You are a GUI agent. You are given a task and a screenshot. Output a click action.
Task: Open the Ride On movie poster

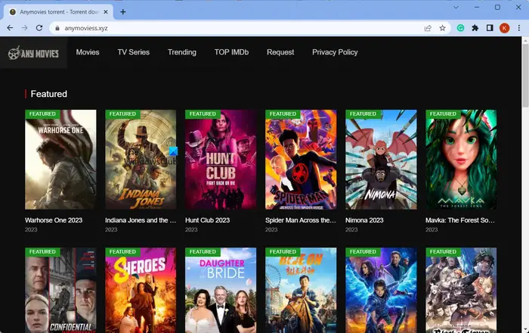tap(301, 291)
